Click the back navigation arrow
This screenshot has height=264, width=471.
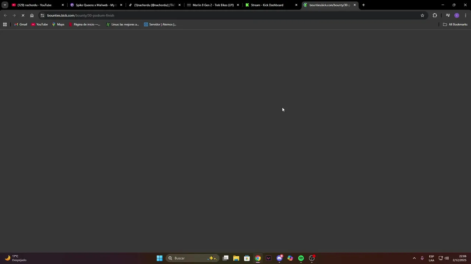[x=5, y=15]
